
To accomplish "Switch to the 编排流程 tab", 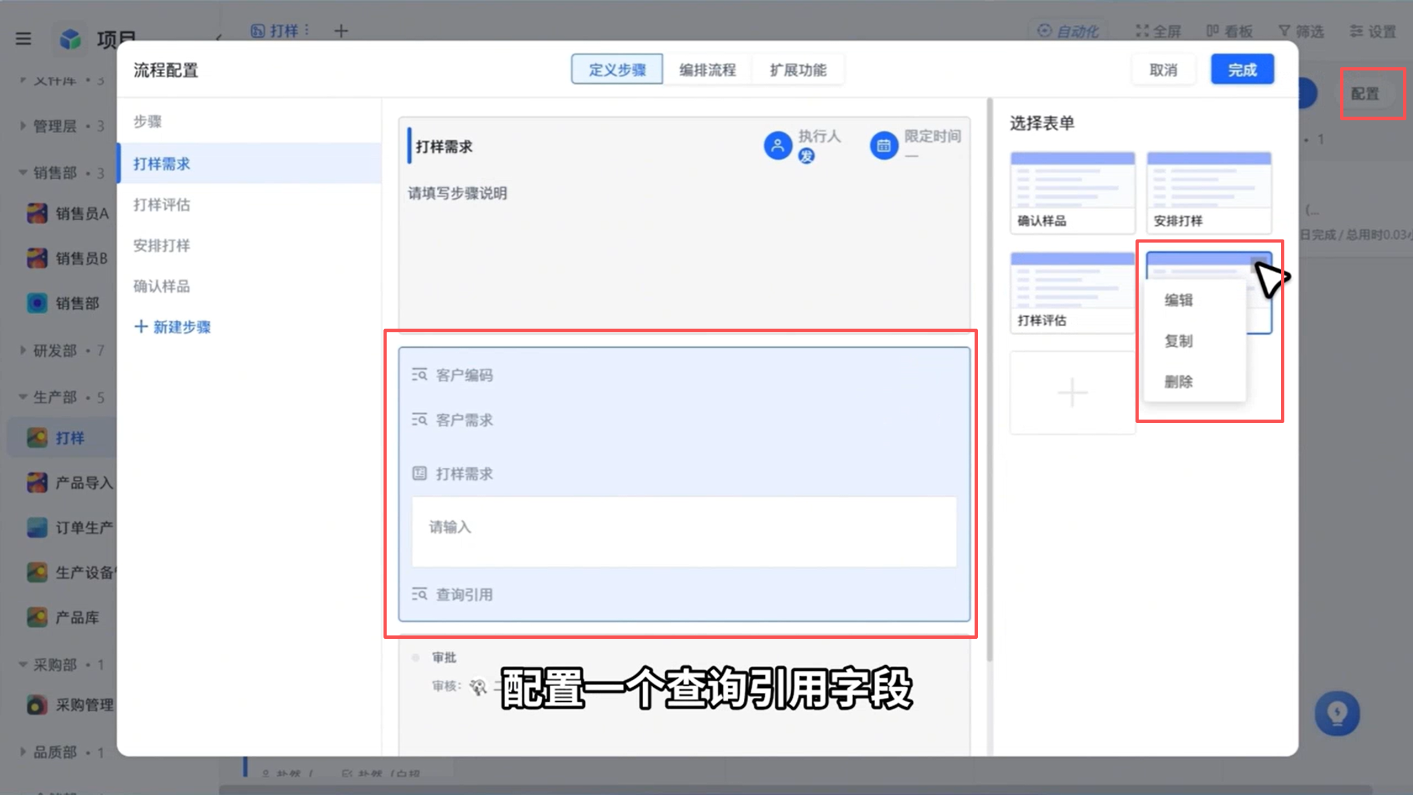I will pyautogui.click(x=707, y=70).
